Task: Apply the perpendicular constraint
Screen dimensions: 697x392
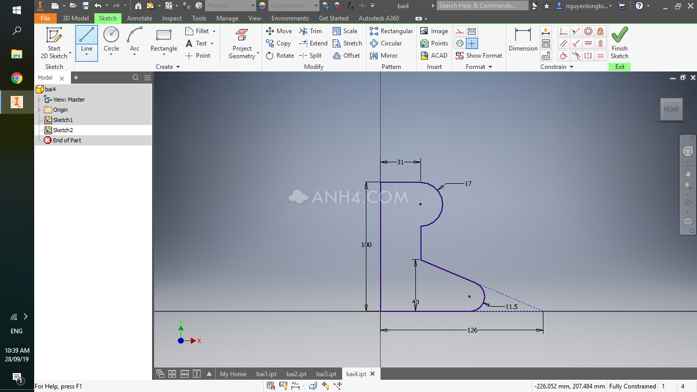Action: click(x=576, y=43)
